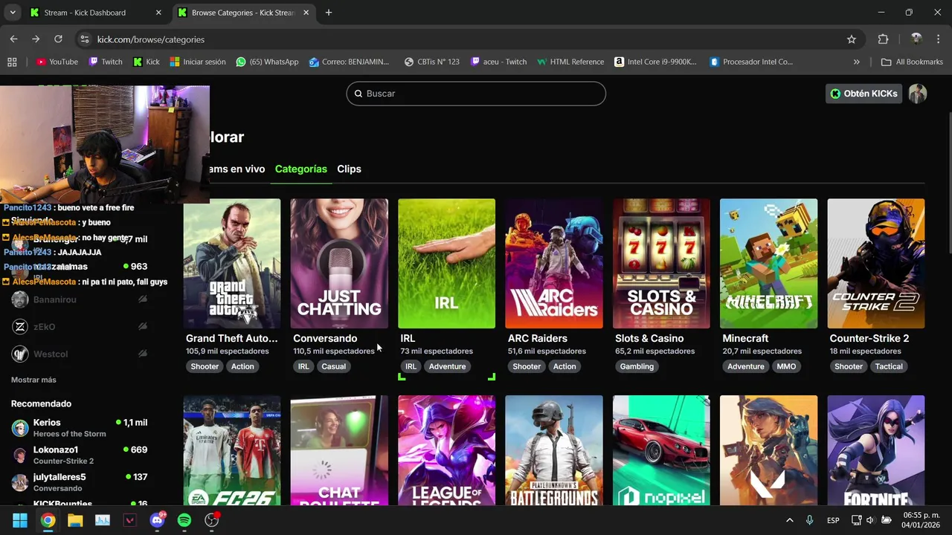
Task: Expand the tab search dropdown arrow
Action: pos(12,13)
